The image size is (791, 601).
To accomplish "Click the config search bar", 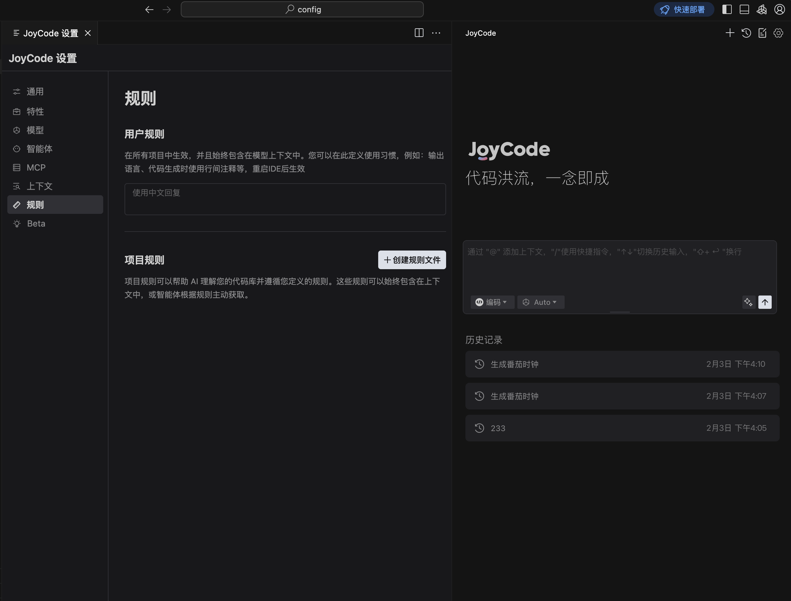I will [302, 9].
